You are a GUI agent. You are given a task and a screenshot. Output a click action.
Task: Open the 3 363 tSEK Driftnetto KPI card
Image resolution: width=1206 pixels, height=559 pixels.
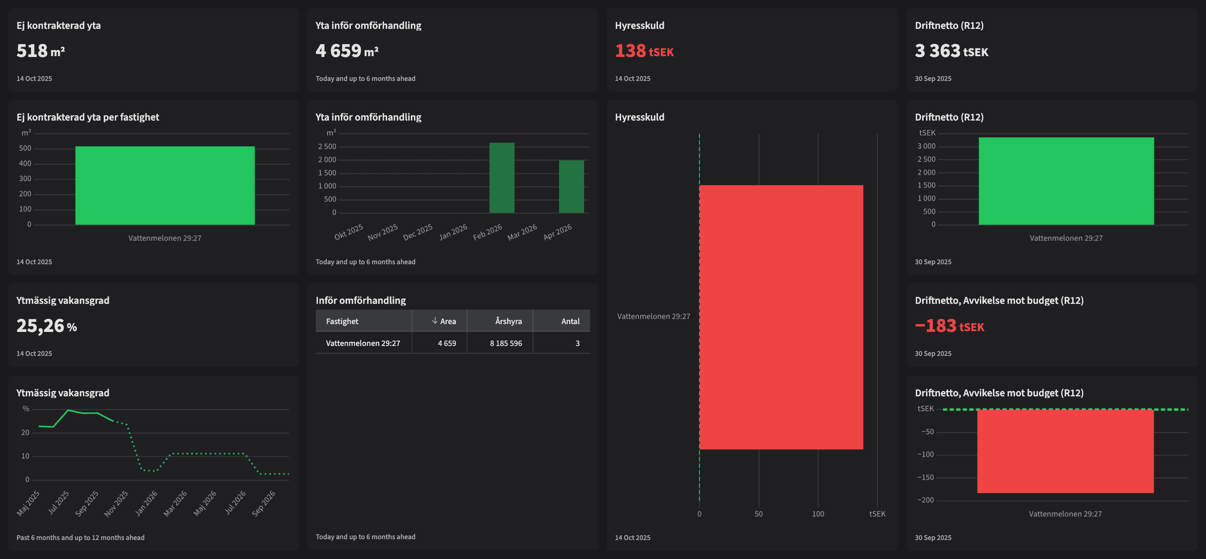(951, 50)
